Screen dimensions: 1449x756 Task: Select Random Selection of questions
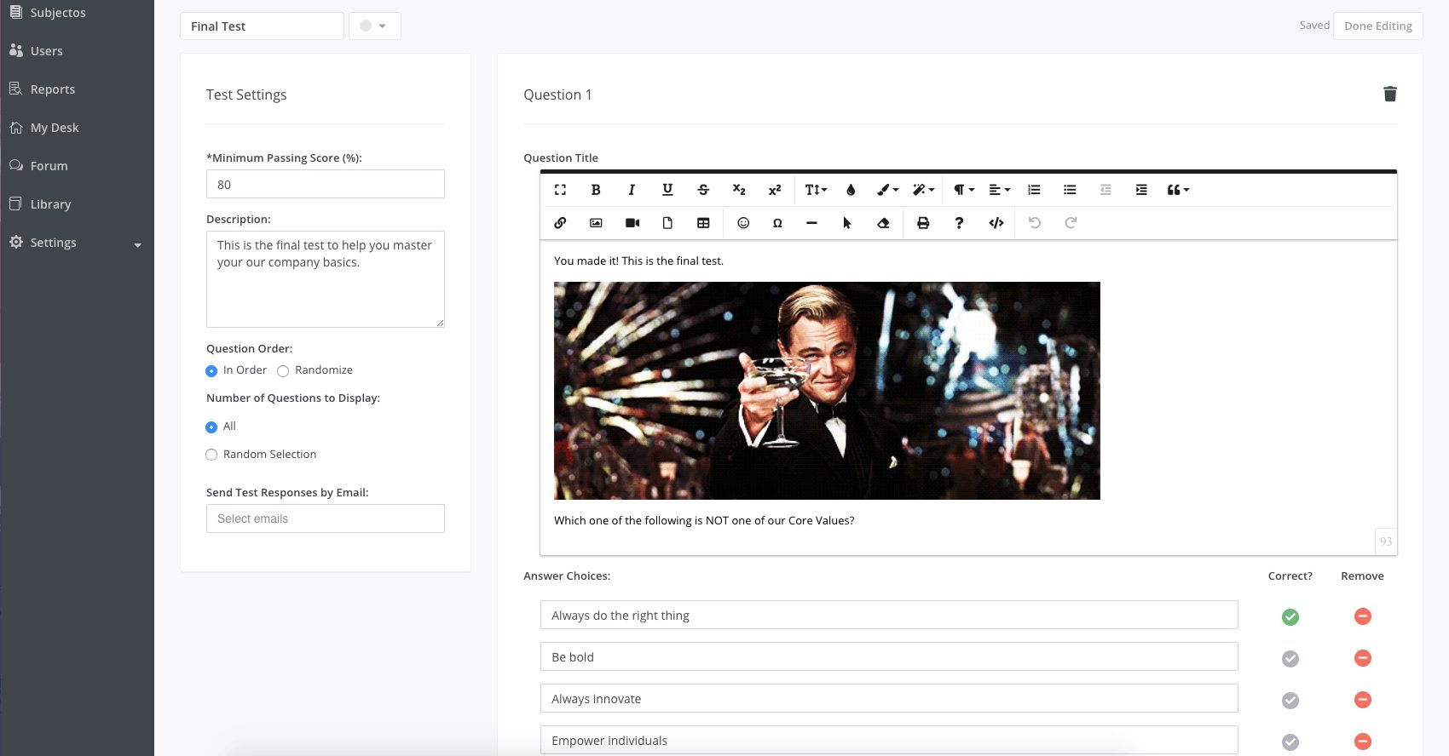click(211, 455)
